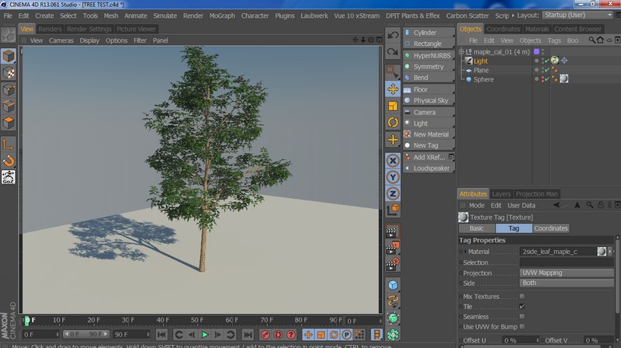Viewport: 621px width, 348px height.
Task: Open the Laubwerk menu
Action: point(314,16)
